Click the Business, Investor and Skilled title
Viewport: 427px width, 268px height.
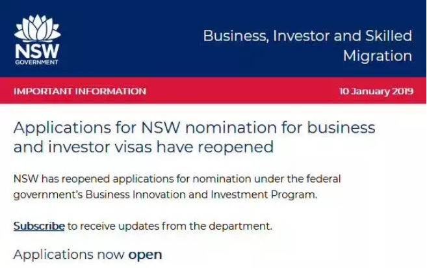(307, 36)
